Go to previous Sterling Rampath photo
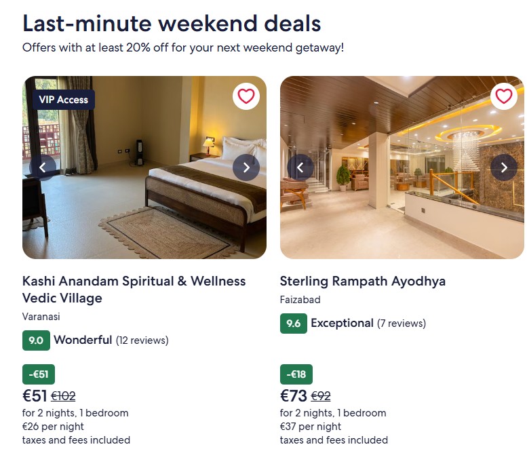The image size is (527, 470). tap(300, 168)
